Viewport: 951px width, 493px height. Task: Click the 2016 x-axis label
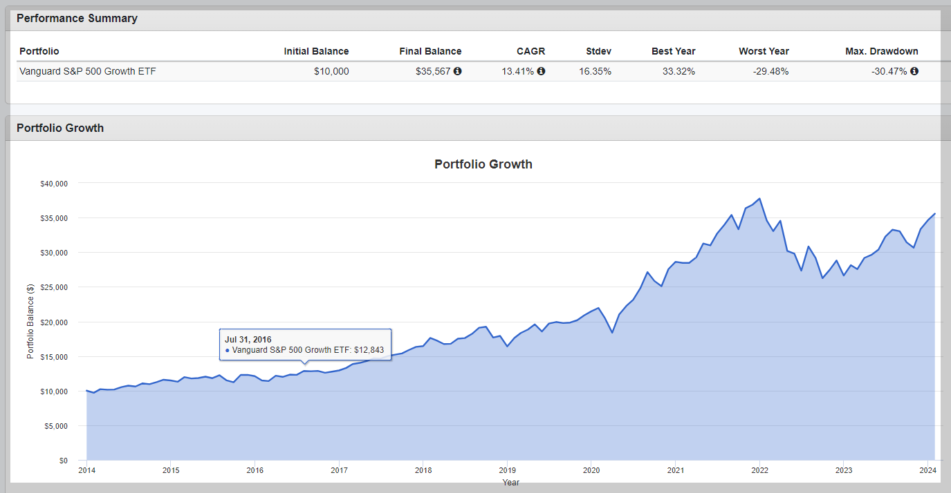click(x=255, y=471)
